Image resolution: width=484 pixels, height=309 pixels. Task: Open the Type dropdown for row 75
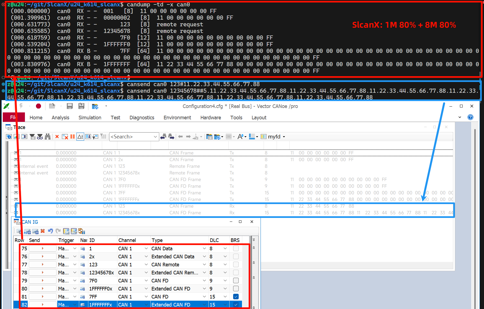tap(204, 248)
